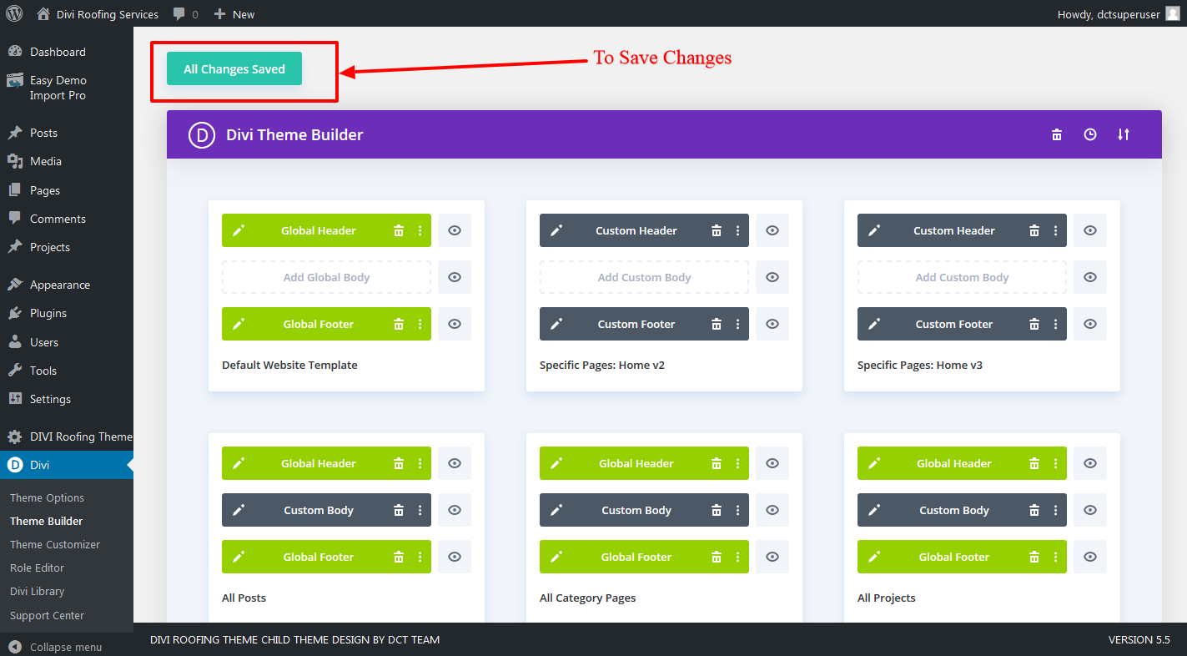Edit Custom Header of Home v3 template
Viewport: 1187px width, 656px height.
click(x=874, y=230)
